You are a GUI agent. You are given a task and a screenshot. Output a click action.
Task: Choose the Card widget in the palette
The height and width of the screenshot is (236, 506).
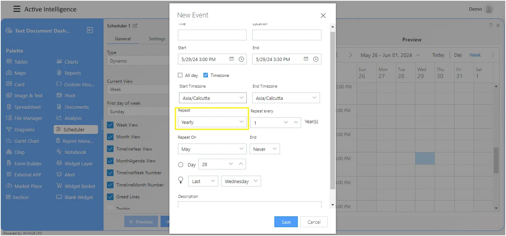pyautogui.click(x=16, y=84)
